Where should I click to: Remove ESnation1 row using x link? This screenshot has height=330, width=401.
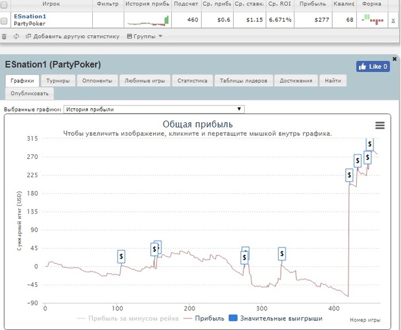point(393,20)
